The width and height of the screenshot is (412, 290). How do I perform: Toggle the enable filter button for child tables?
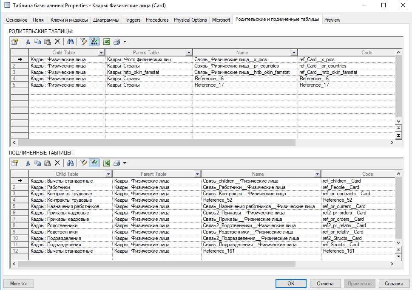coord(94,163)
